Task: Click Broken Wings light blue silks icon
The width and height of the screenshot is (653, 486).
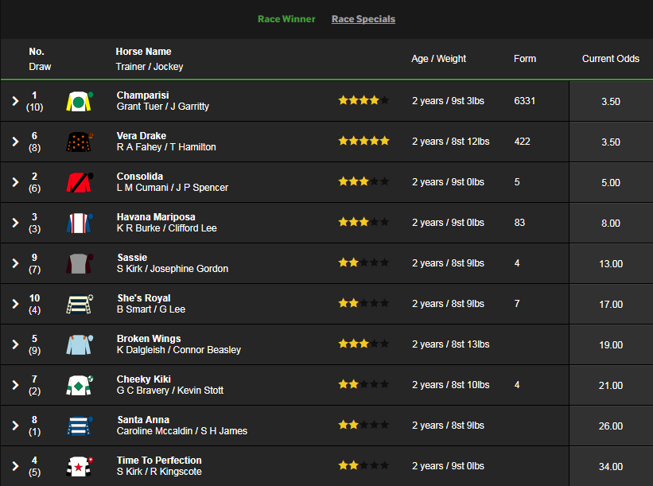Action: 79,344
